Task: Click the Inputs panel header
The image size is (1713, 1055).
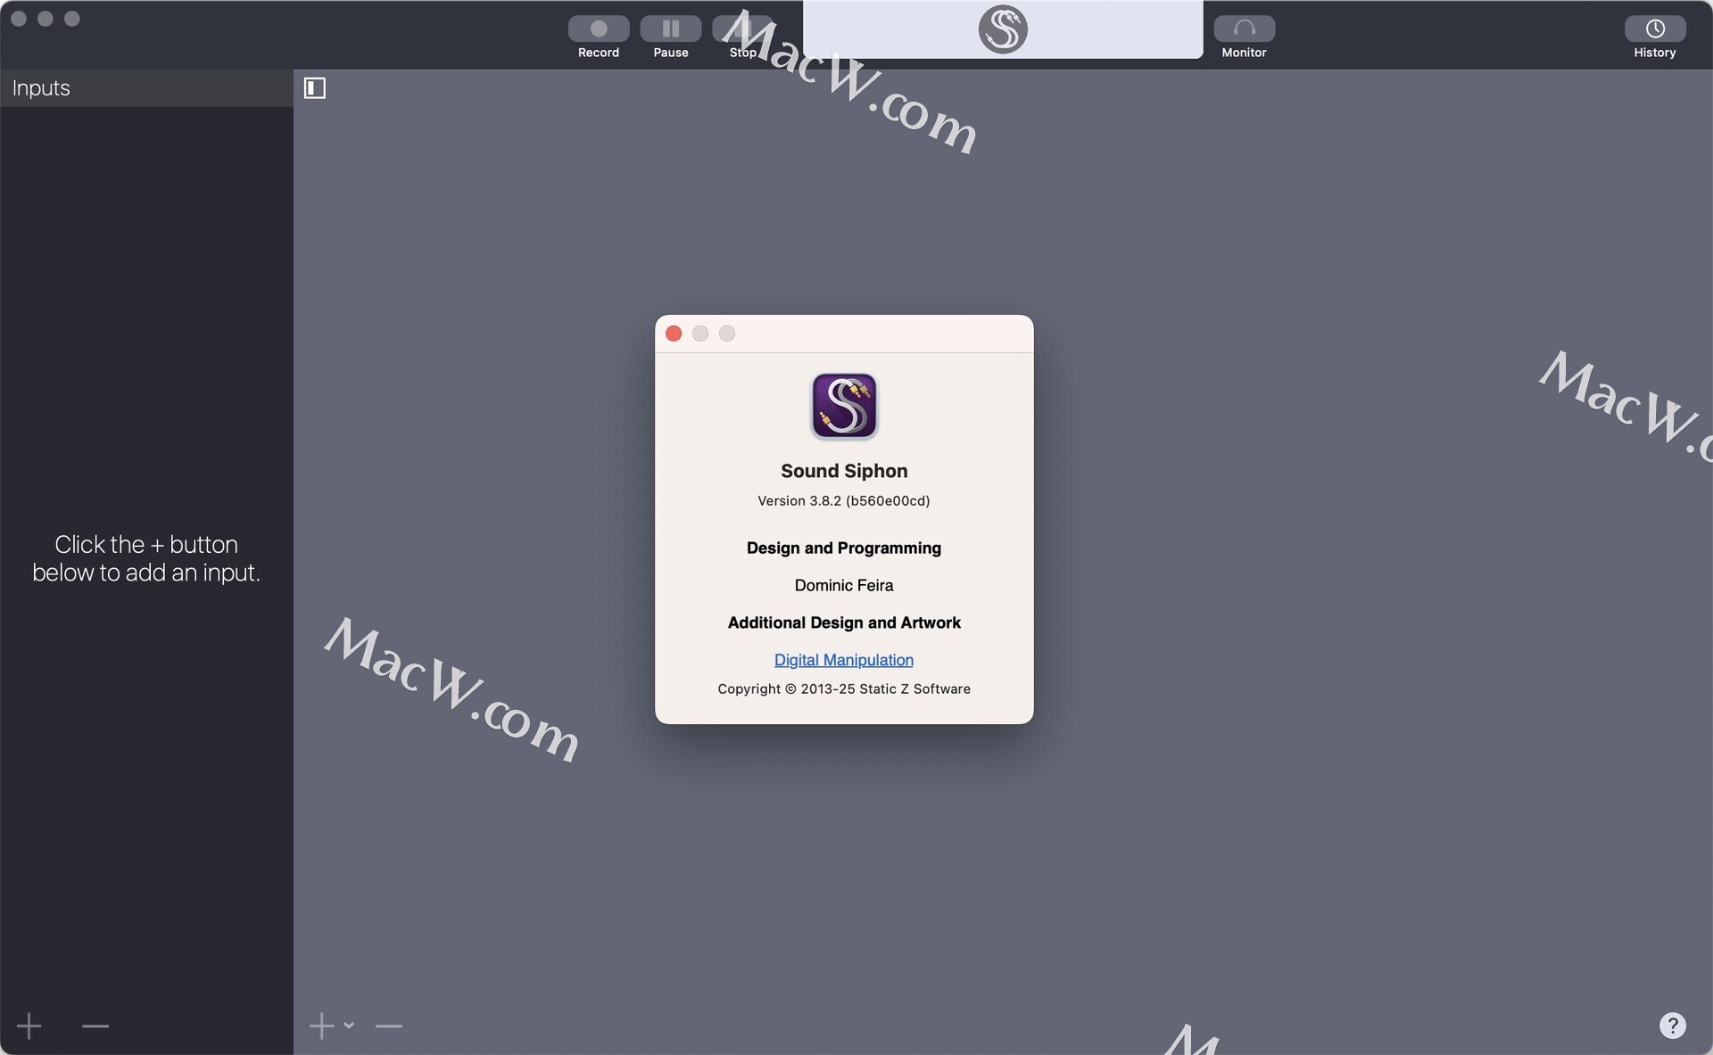Action: [x=146, y=88]
